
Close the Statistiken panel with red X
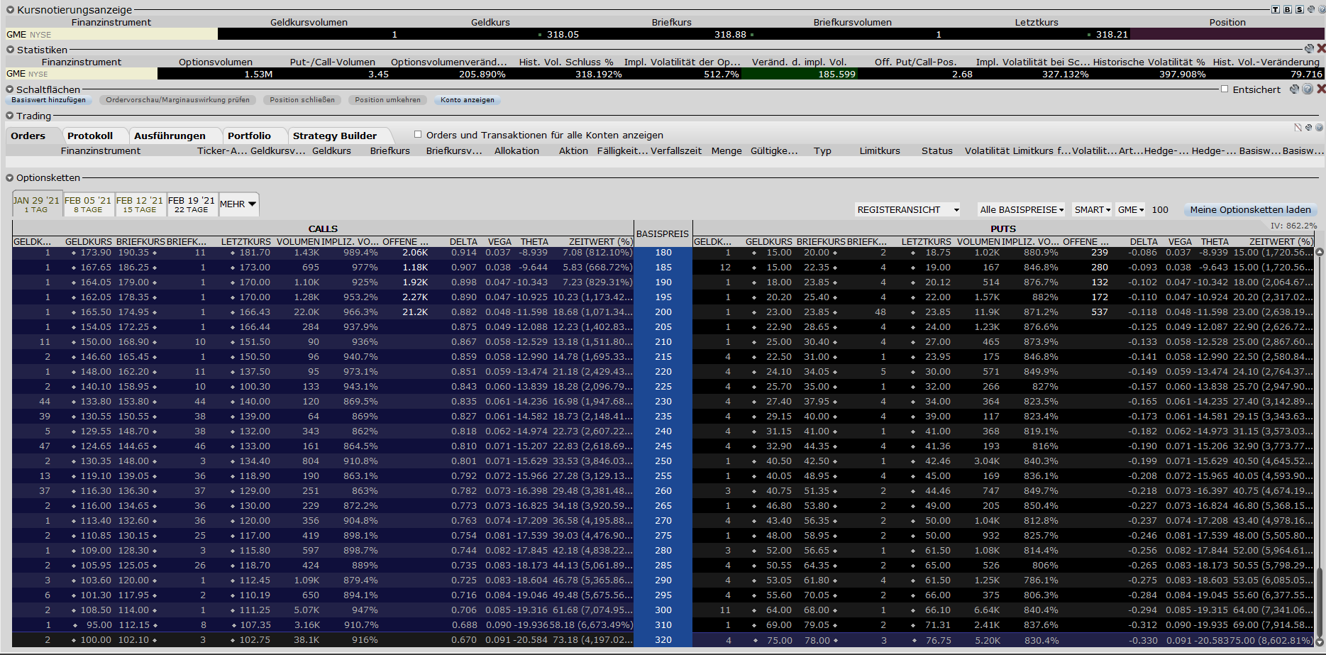pyautogui.click(x=1321, y=49)
